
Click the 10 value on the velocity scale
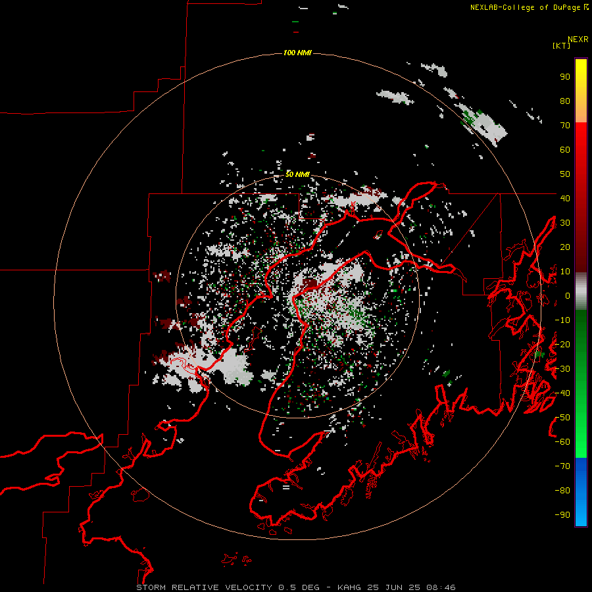click(x=565, y=272)
